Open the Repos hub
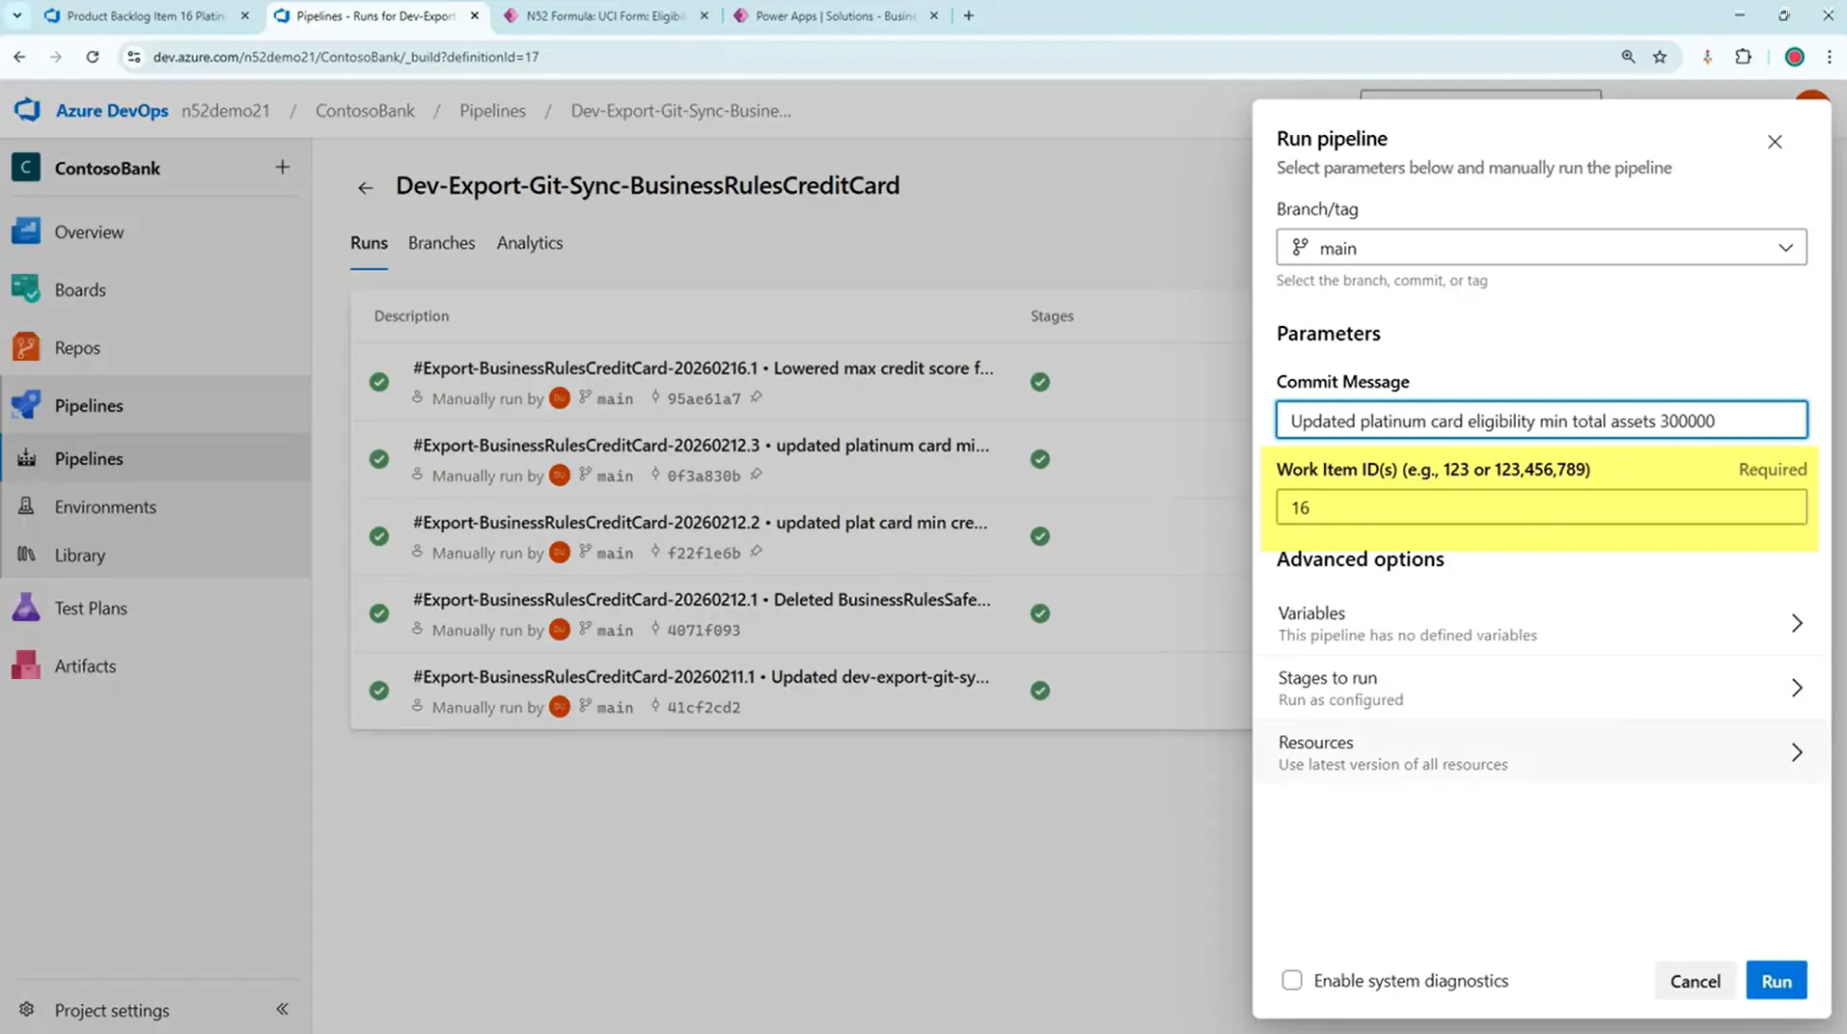The width and height of the screenshot is (1847, 1034). 77,347
